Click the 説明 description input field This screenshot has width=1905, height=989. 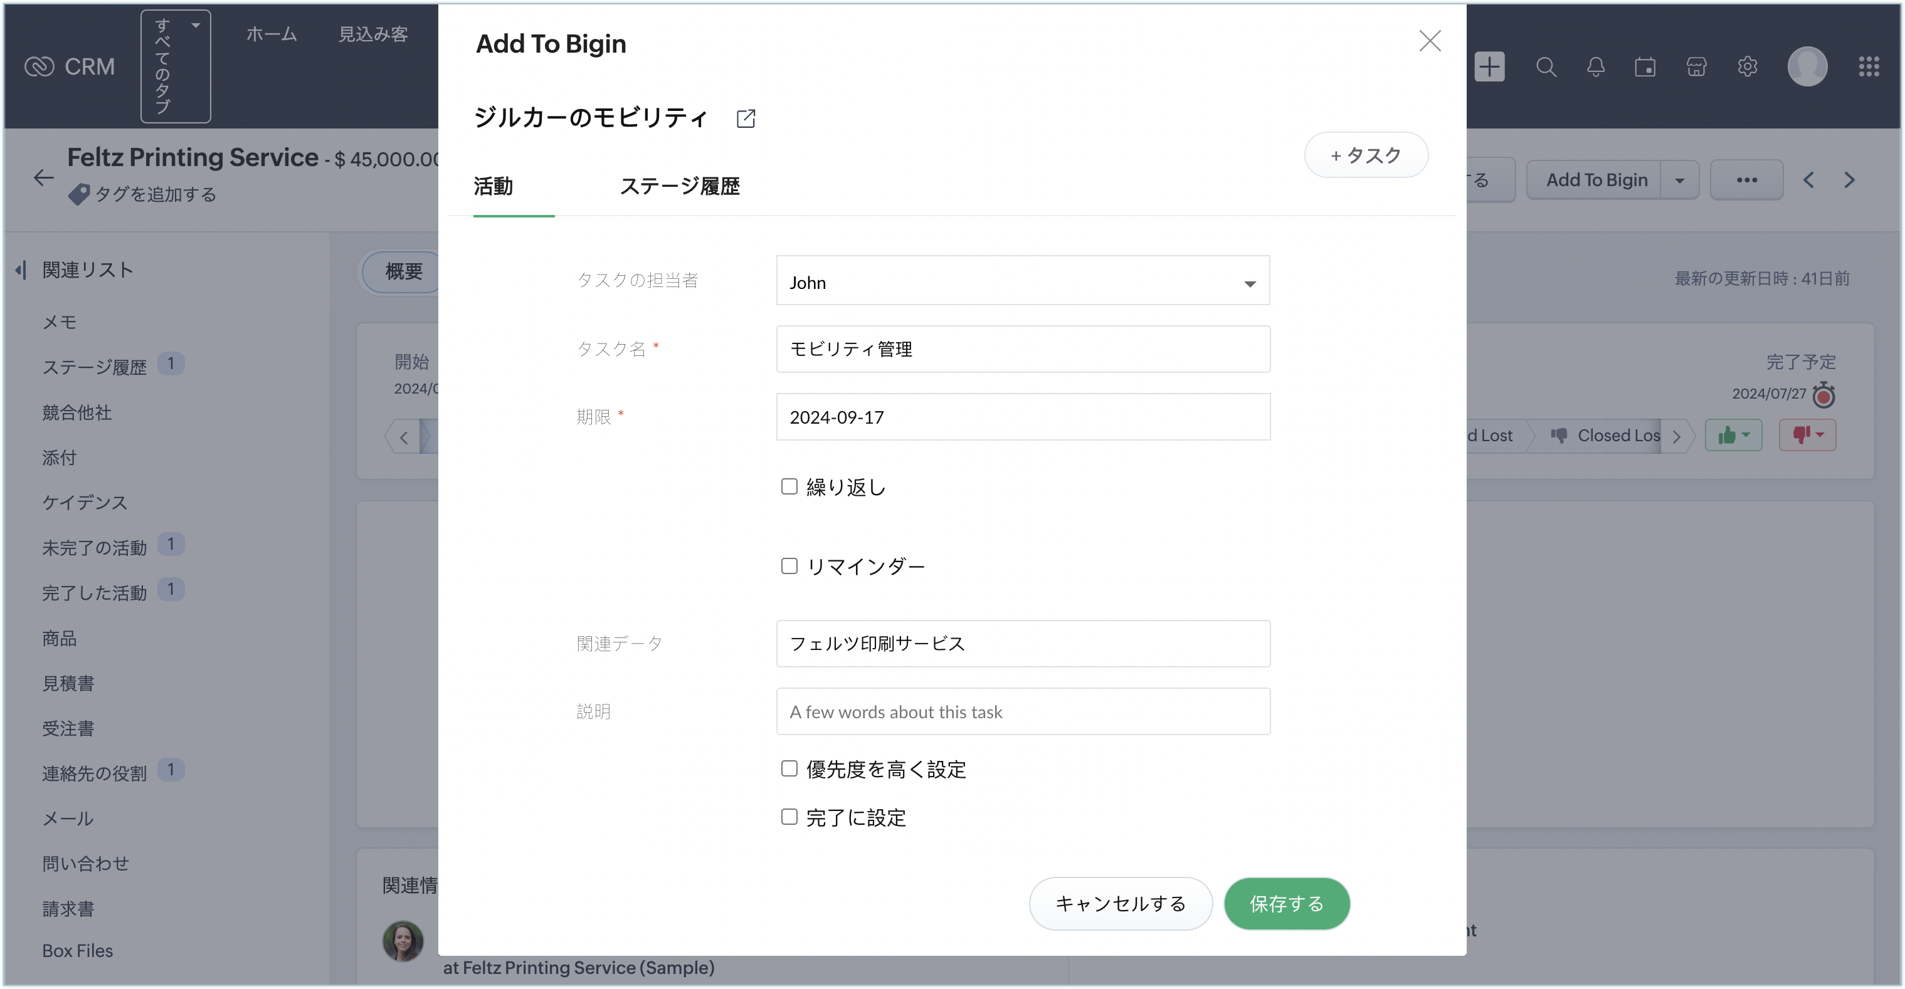(1022, 712)
